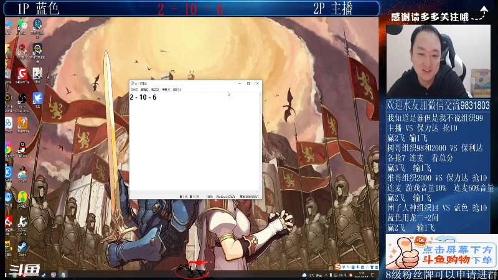Image resolution: width=498 pixels, height=280 pixels.
Task: Open the View menu in Notepad
Action: [x=166, y=90]
